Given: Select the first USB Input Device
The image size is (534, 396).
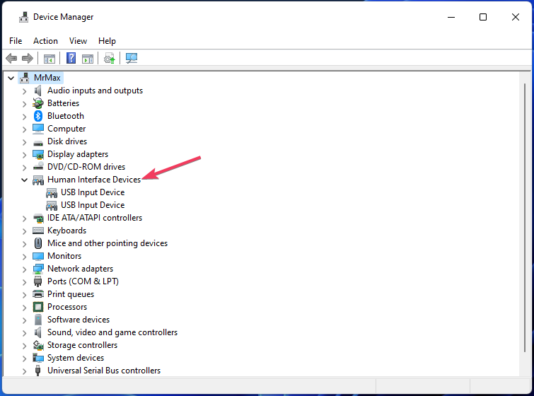Looking at the screenshot, I should (93, 192).
